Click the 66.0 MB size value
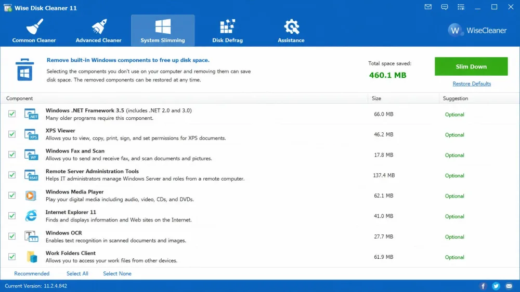The image size is (520, 292). pos(384,114)
